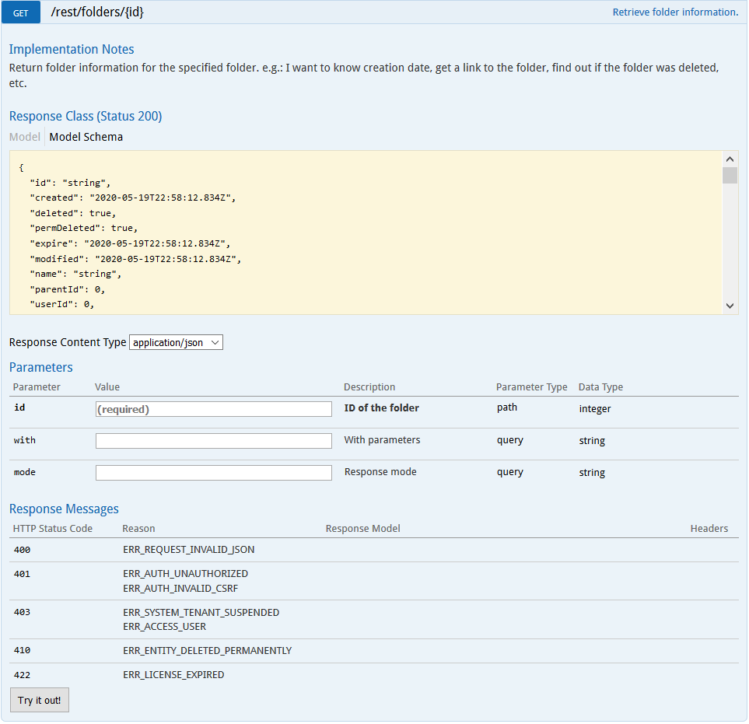Click the GET method badge
The image size is (749, 724).
pos(21,13)
